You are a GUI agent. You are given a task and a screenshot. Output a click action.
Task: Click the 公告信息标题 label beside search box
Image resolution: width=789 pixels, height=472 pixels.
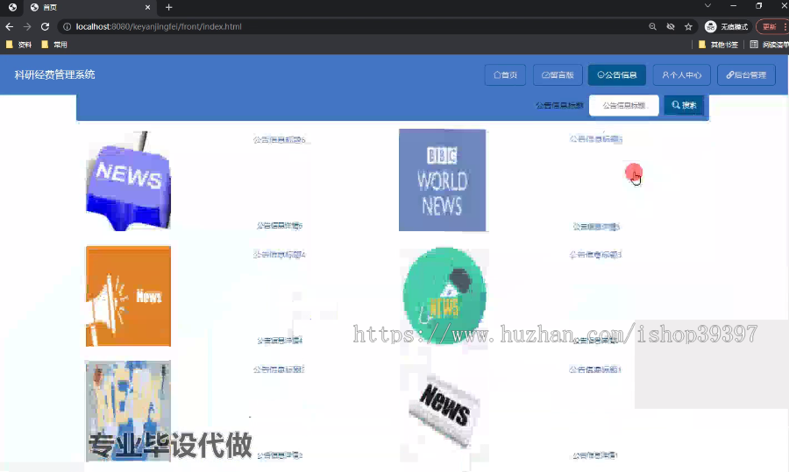click(x=559, y=106)
